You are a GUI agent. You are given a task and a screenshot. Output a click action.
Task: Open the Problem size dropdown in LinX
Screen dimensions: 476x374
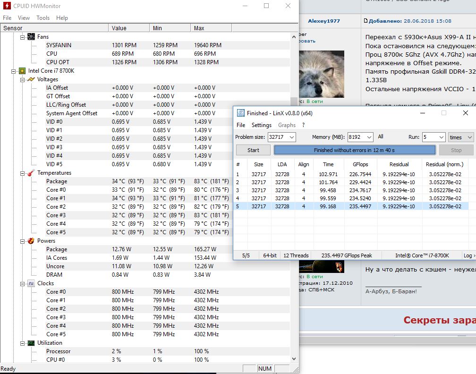291,137
